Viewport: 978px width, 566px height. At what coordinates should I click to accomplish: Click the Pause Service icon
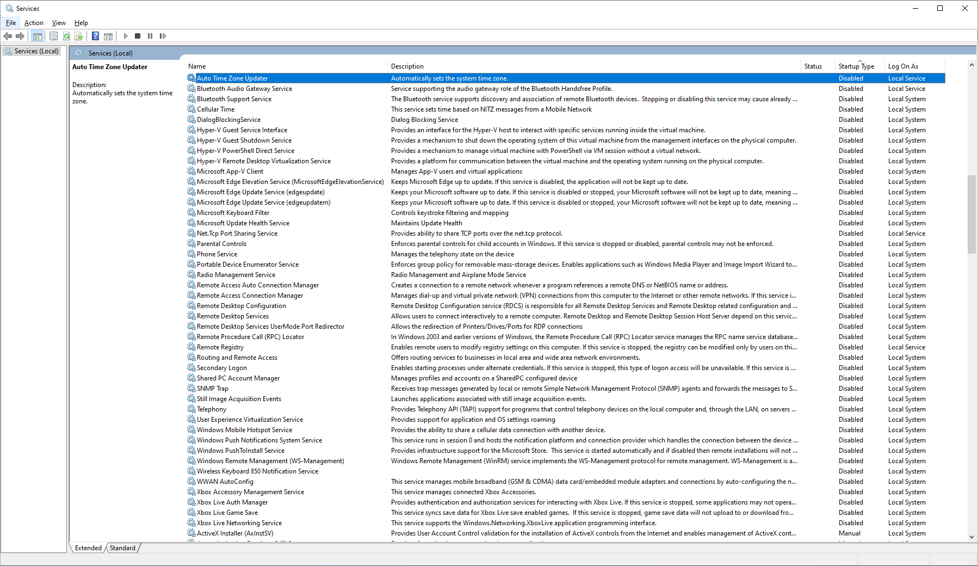(x=150, y=36)
